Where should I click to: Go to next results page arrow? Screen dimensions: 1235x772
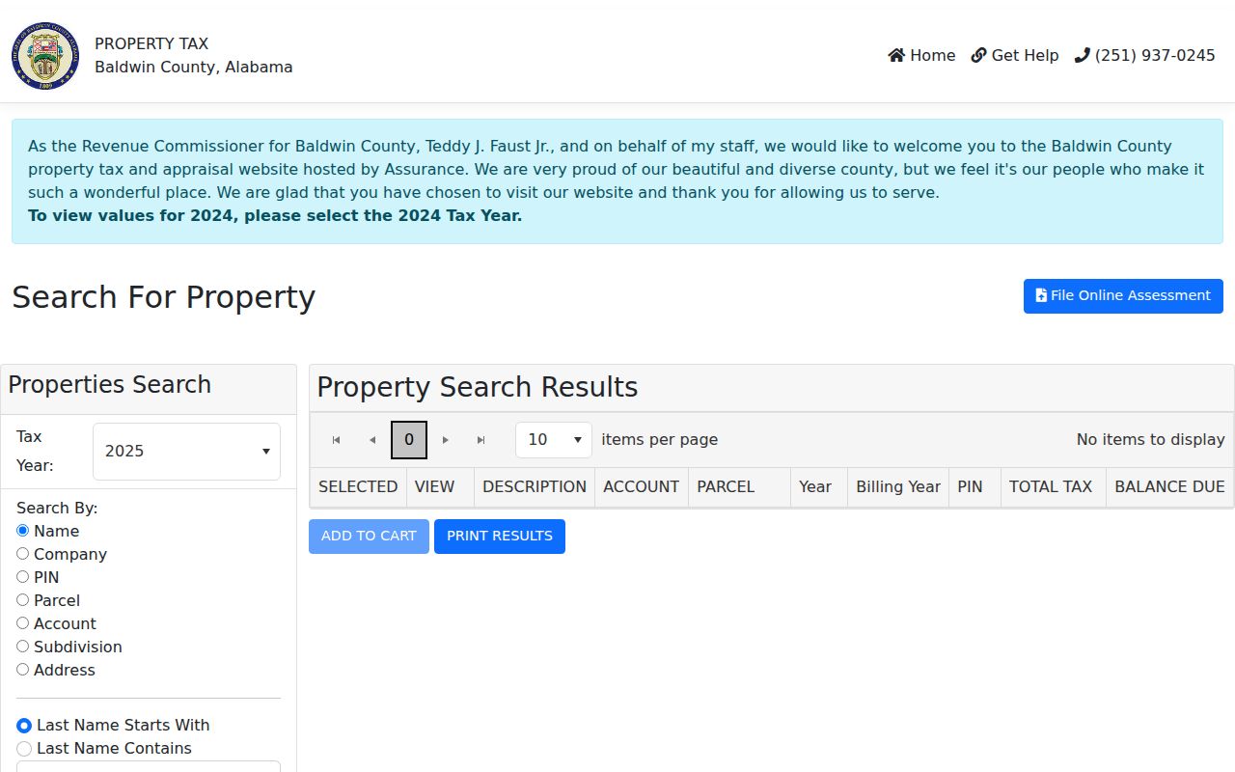pyautogui.click(x=446, y=440)
